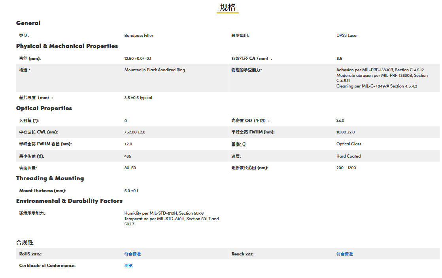Click the Optical Properties section heading
Viewport: 442px width, 278px height.
44,108
